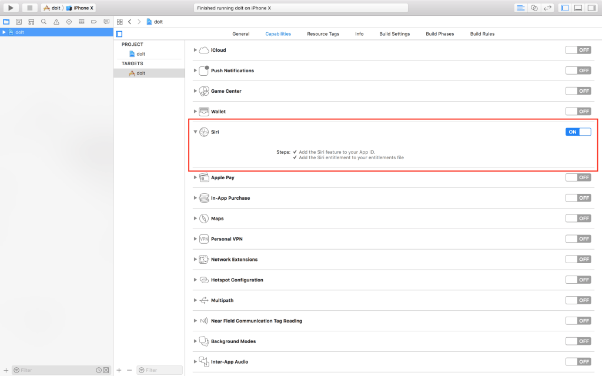Select the iPhone X run destination
The image size is (602, 376).
[x=83, y=8]
